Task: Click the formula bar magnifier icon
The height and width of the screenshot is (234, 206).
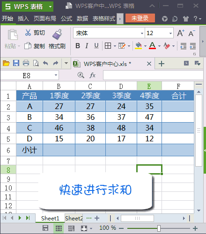Action: coord(81,75)
